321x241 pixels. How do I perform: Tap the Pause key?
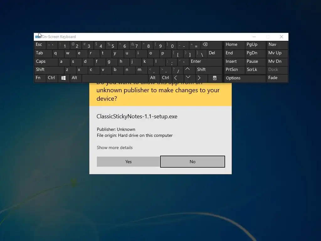(x=255, y=62)
